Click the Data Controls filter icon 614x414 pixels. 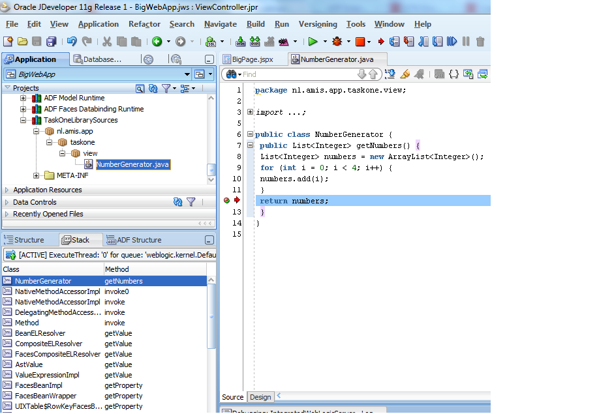click(x=191, y=202)
